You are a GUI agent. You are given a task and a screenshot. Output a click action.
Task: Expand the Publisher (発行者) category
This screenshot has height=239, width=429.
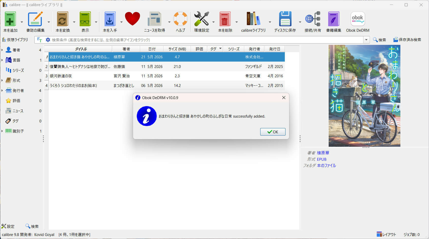tap(2, 90)
